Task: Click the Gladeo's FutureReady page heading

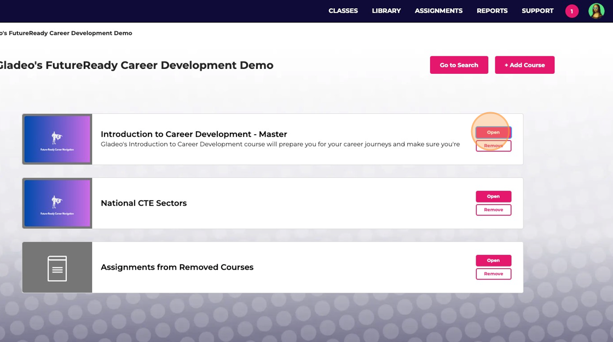Action: coord(136,65)
